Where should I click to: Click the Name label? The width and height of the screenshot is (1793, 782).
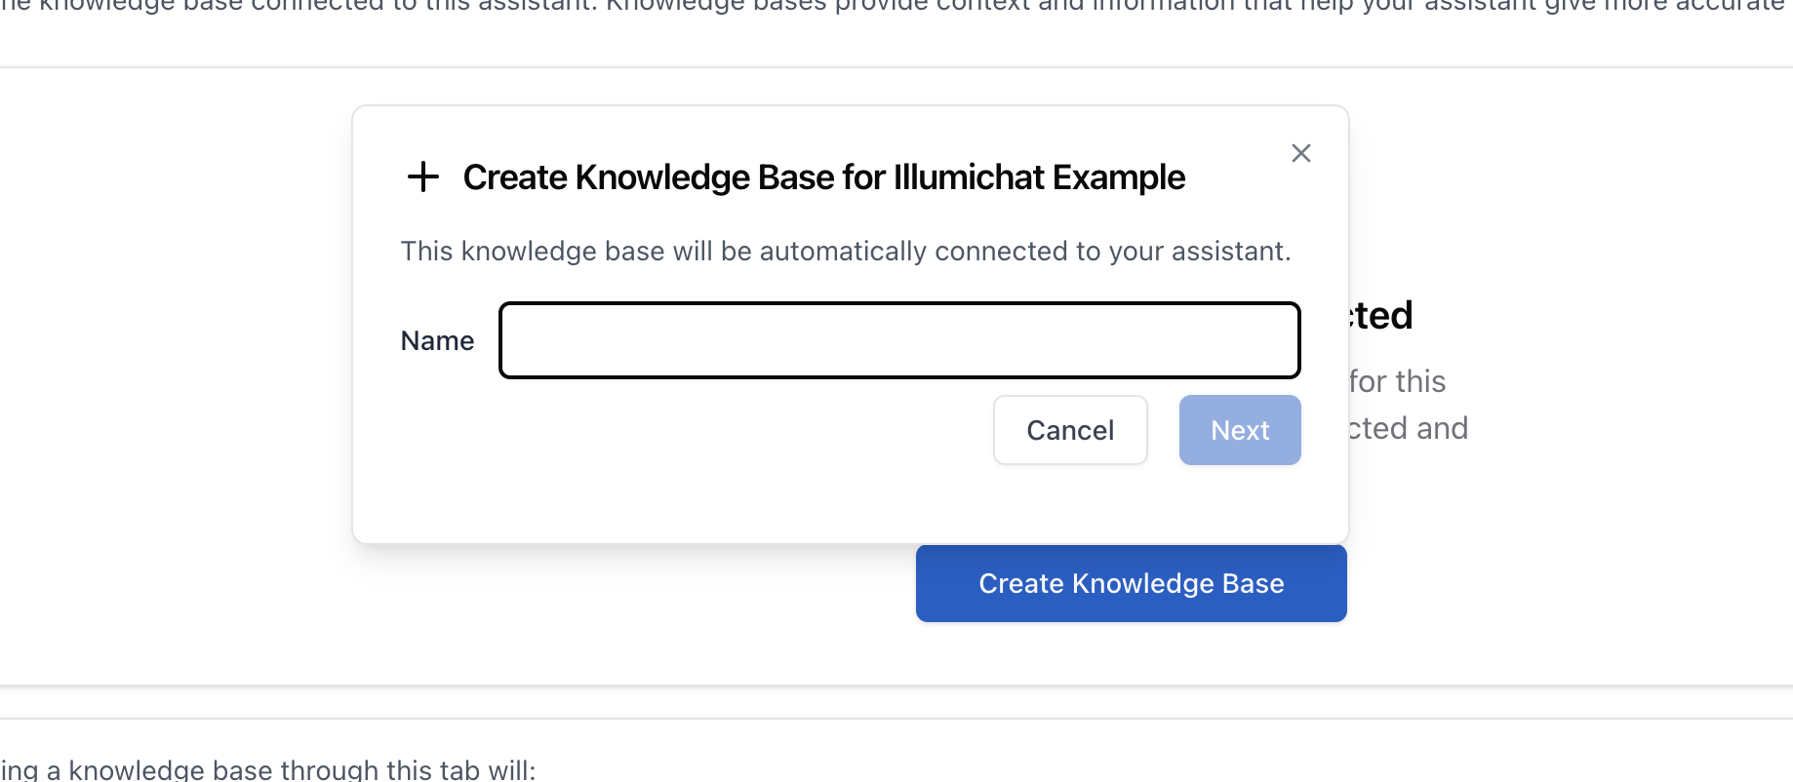click(x=437, y=340)
